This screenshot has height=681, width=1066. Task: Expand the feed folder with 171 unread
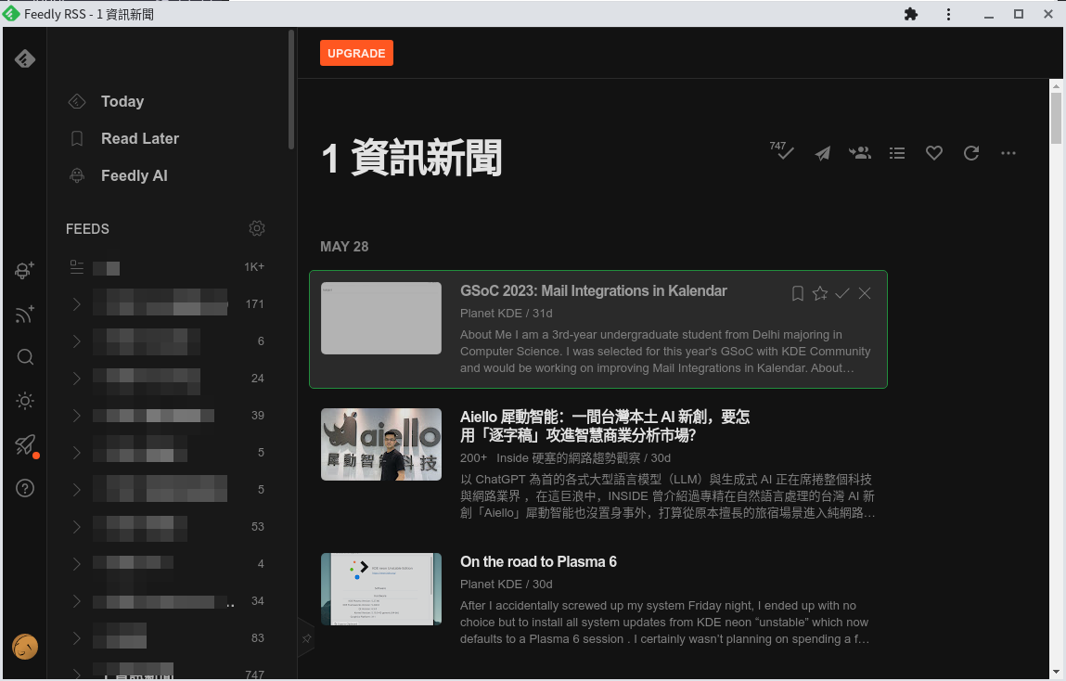(x=76, y=303)
